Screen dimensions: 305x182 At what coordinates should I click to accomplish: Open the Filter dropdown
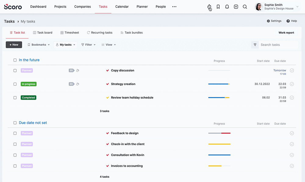tap(88, 45)
